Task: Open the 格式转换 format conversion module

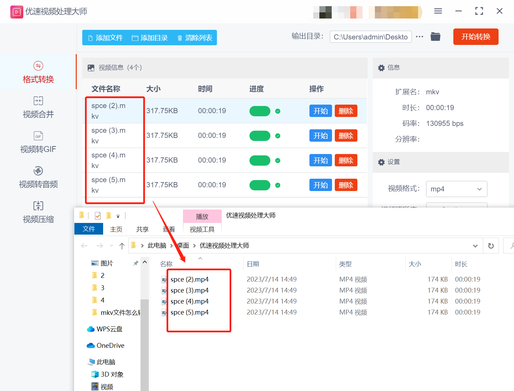Action: coord(38,72)
